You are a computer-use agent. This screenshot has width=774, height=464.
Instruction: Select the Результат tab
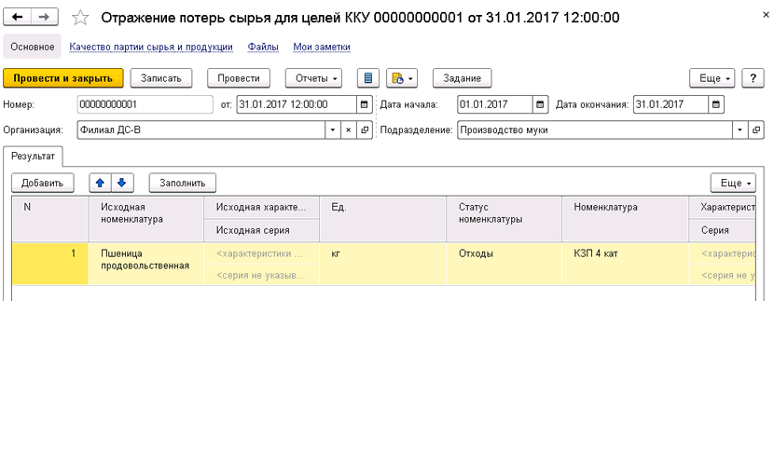(33, 157)
